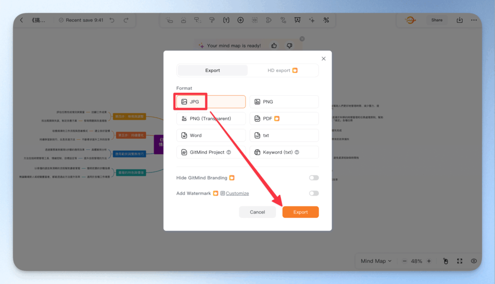Select the text insert (T) tool
495x284 pixels.
(226, 20)
